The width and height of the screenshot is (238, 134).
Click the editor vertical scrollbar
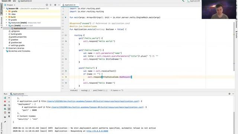point(234,46)
